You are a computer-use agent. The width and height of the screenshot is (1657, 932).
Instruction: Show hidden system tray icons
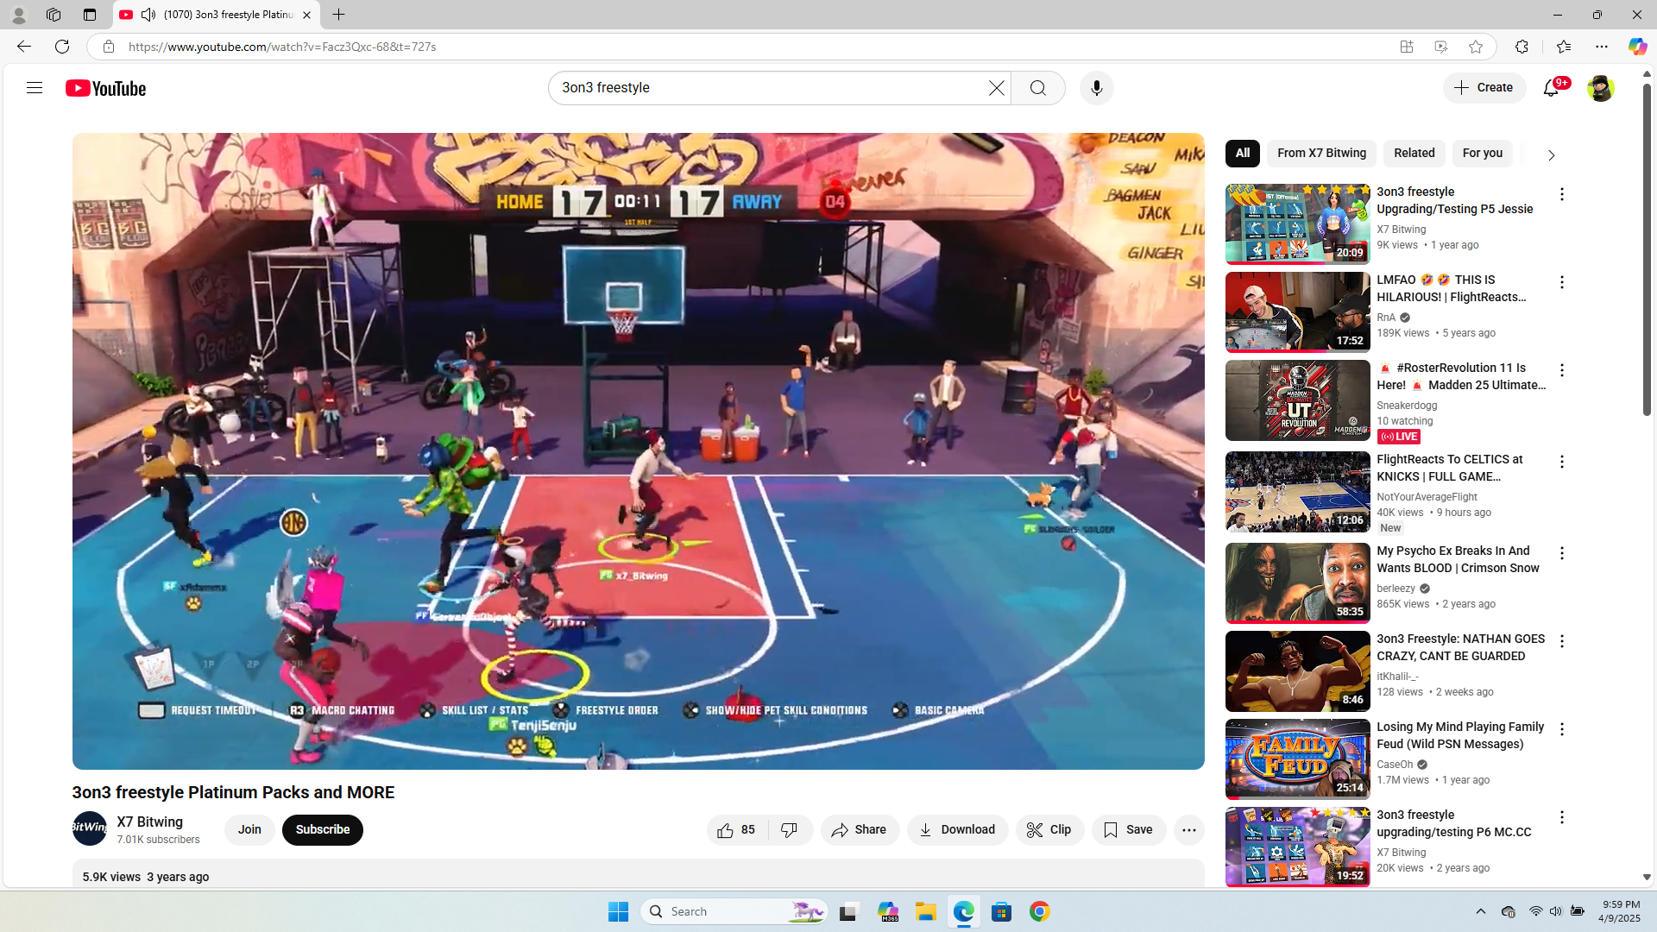tap(1480, 911)
